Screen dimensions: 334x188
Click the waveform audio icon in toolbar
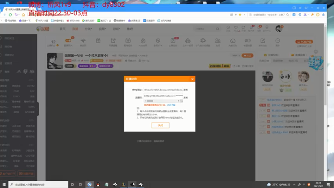(x=83, y=41)
